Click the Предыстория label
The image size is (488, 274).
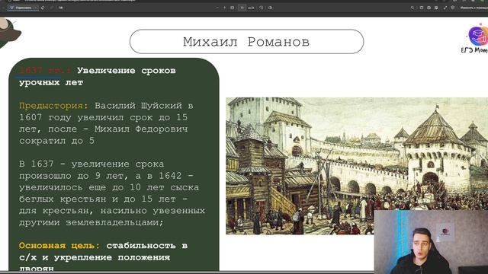tap(53, 106)
